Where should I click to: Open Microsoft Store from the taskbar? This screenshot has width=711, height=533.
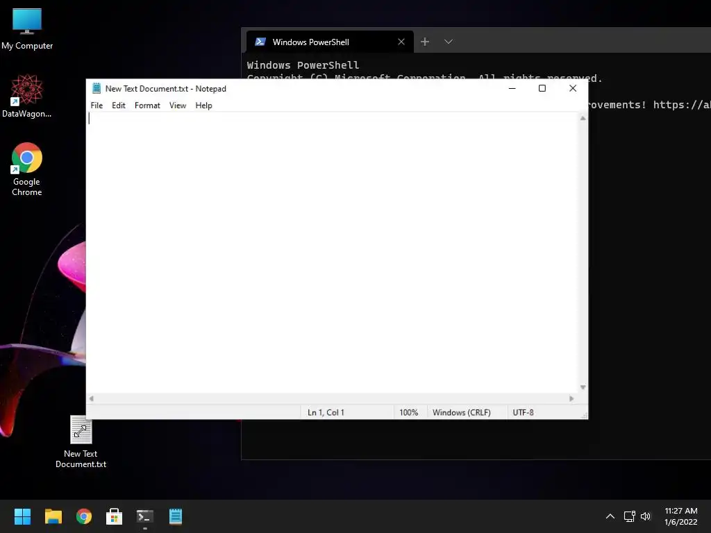(x=115, y=516)
